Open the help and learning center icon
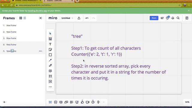This screenshot has width=192, height=108. (x=167, y=18)
